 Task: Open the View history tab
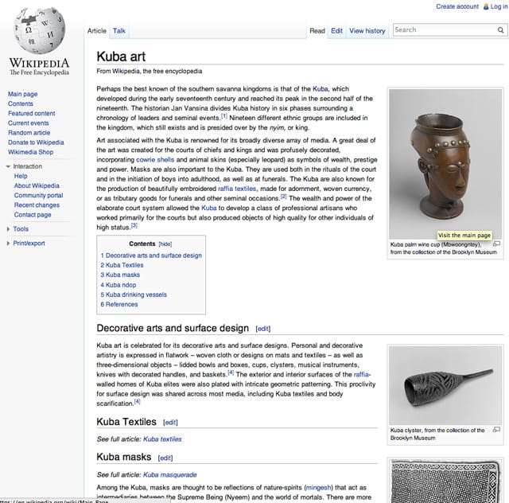click(367, 31)
